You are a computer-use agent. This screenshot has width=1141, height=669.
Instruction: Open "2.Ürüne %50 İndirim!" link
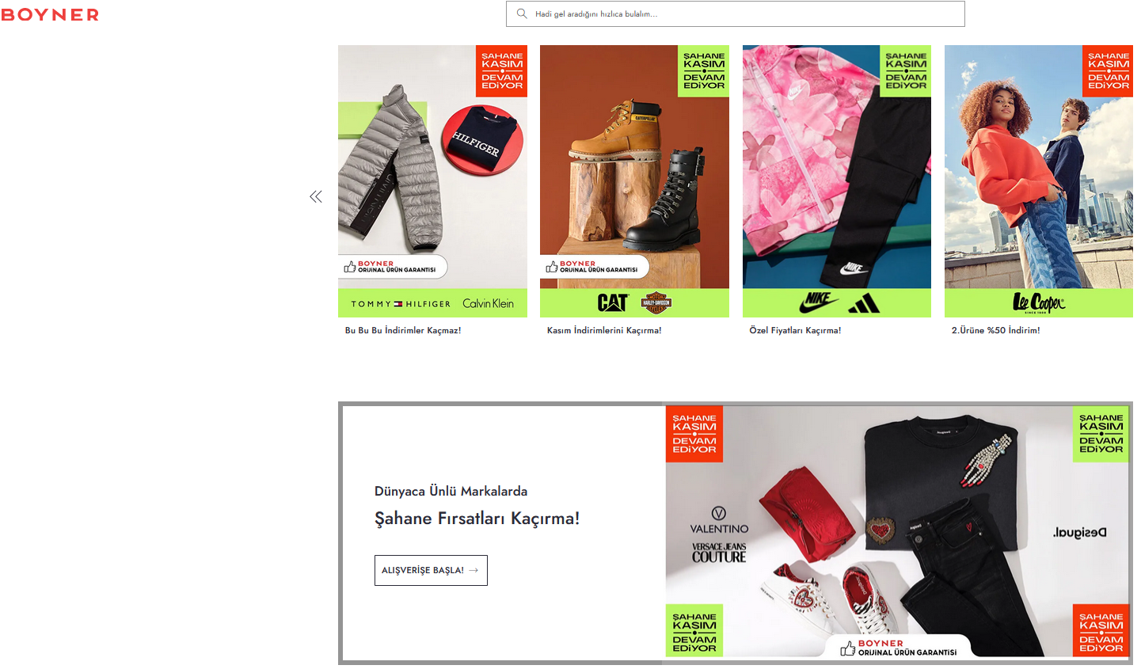coord(995,330)
